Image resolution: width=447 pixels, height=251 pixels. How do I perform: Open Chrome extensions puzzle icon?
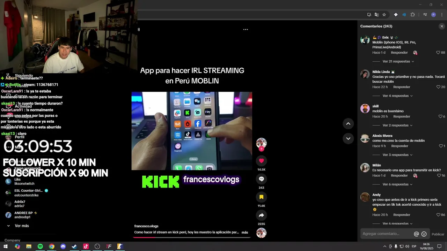pyautogui.click(x=413, y=15)
